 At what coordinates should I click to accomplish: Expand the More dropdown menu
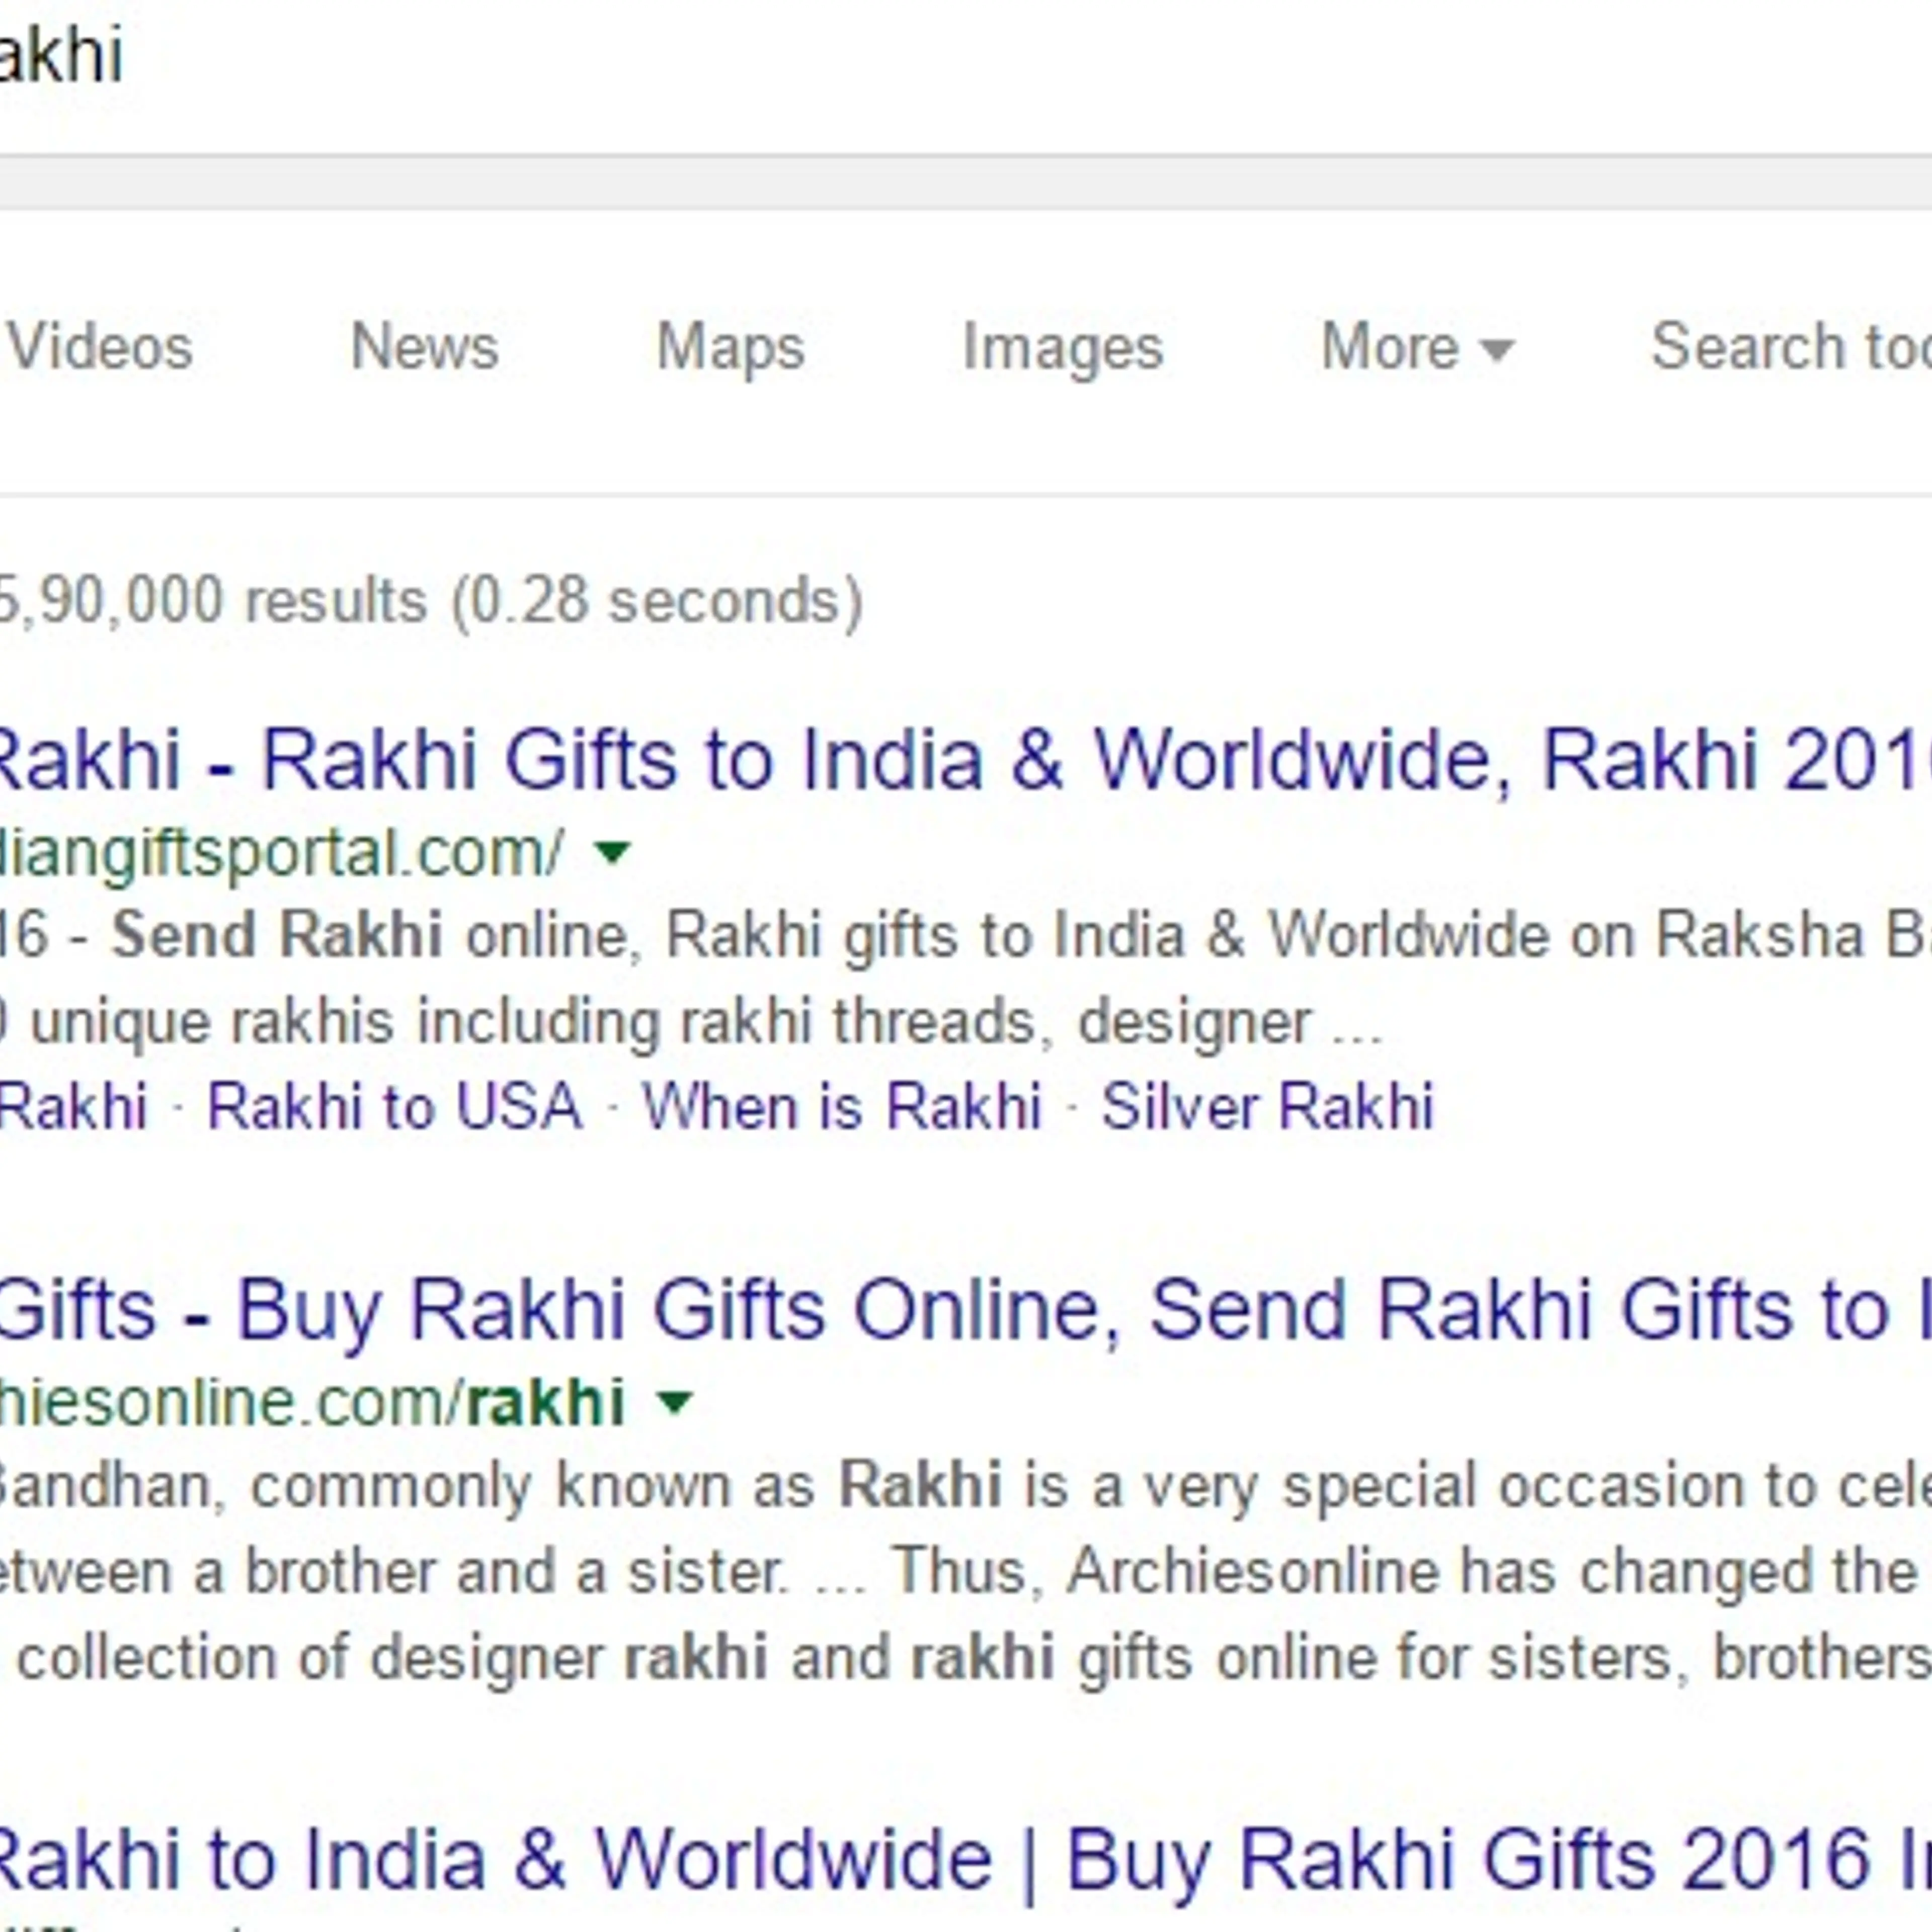1418,347
